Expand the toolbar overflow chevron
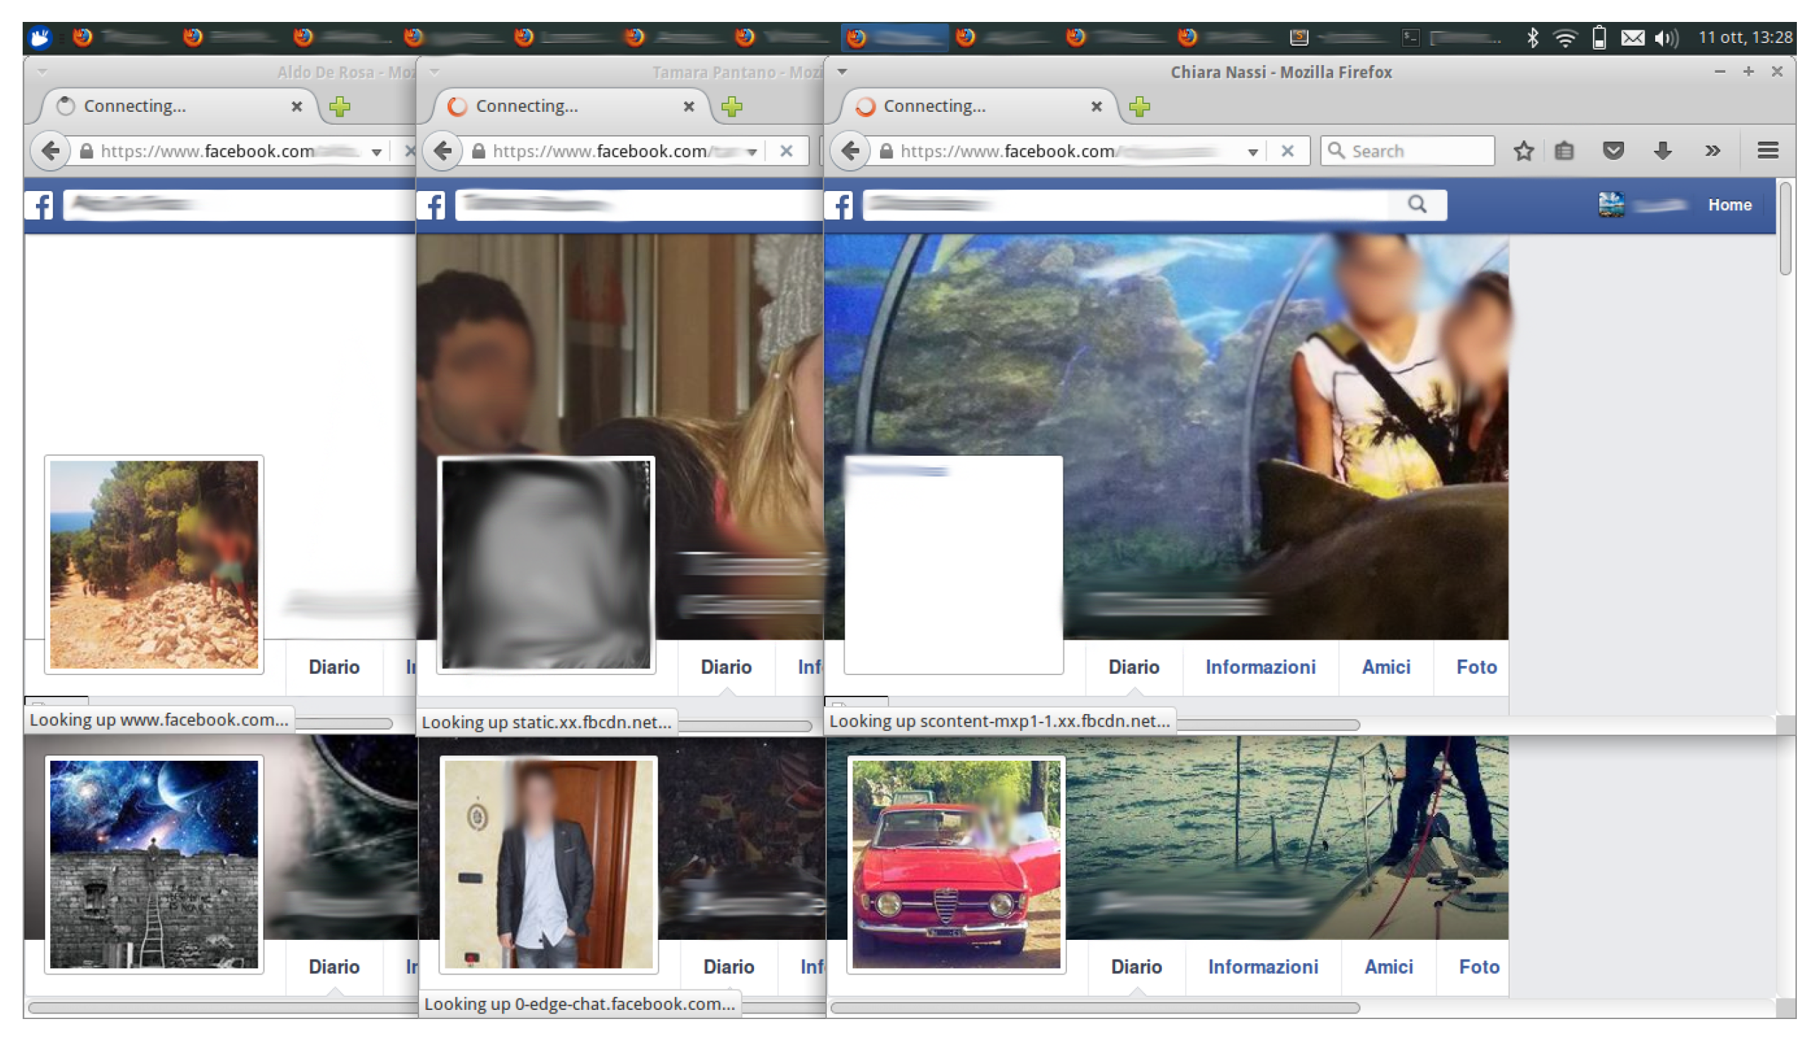This screenshot has height=1041, width=1811. tap(1713, 150)
